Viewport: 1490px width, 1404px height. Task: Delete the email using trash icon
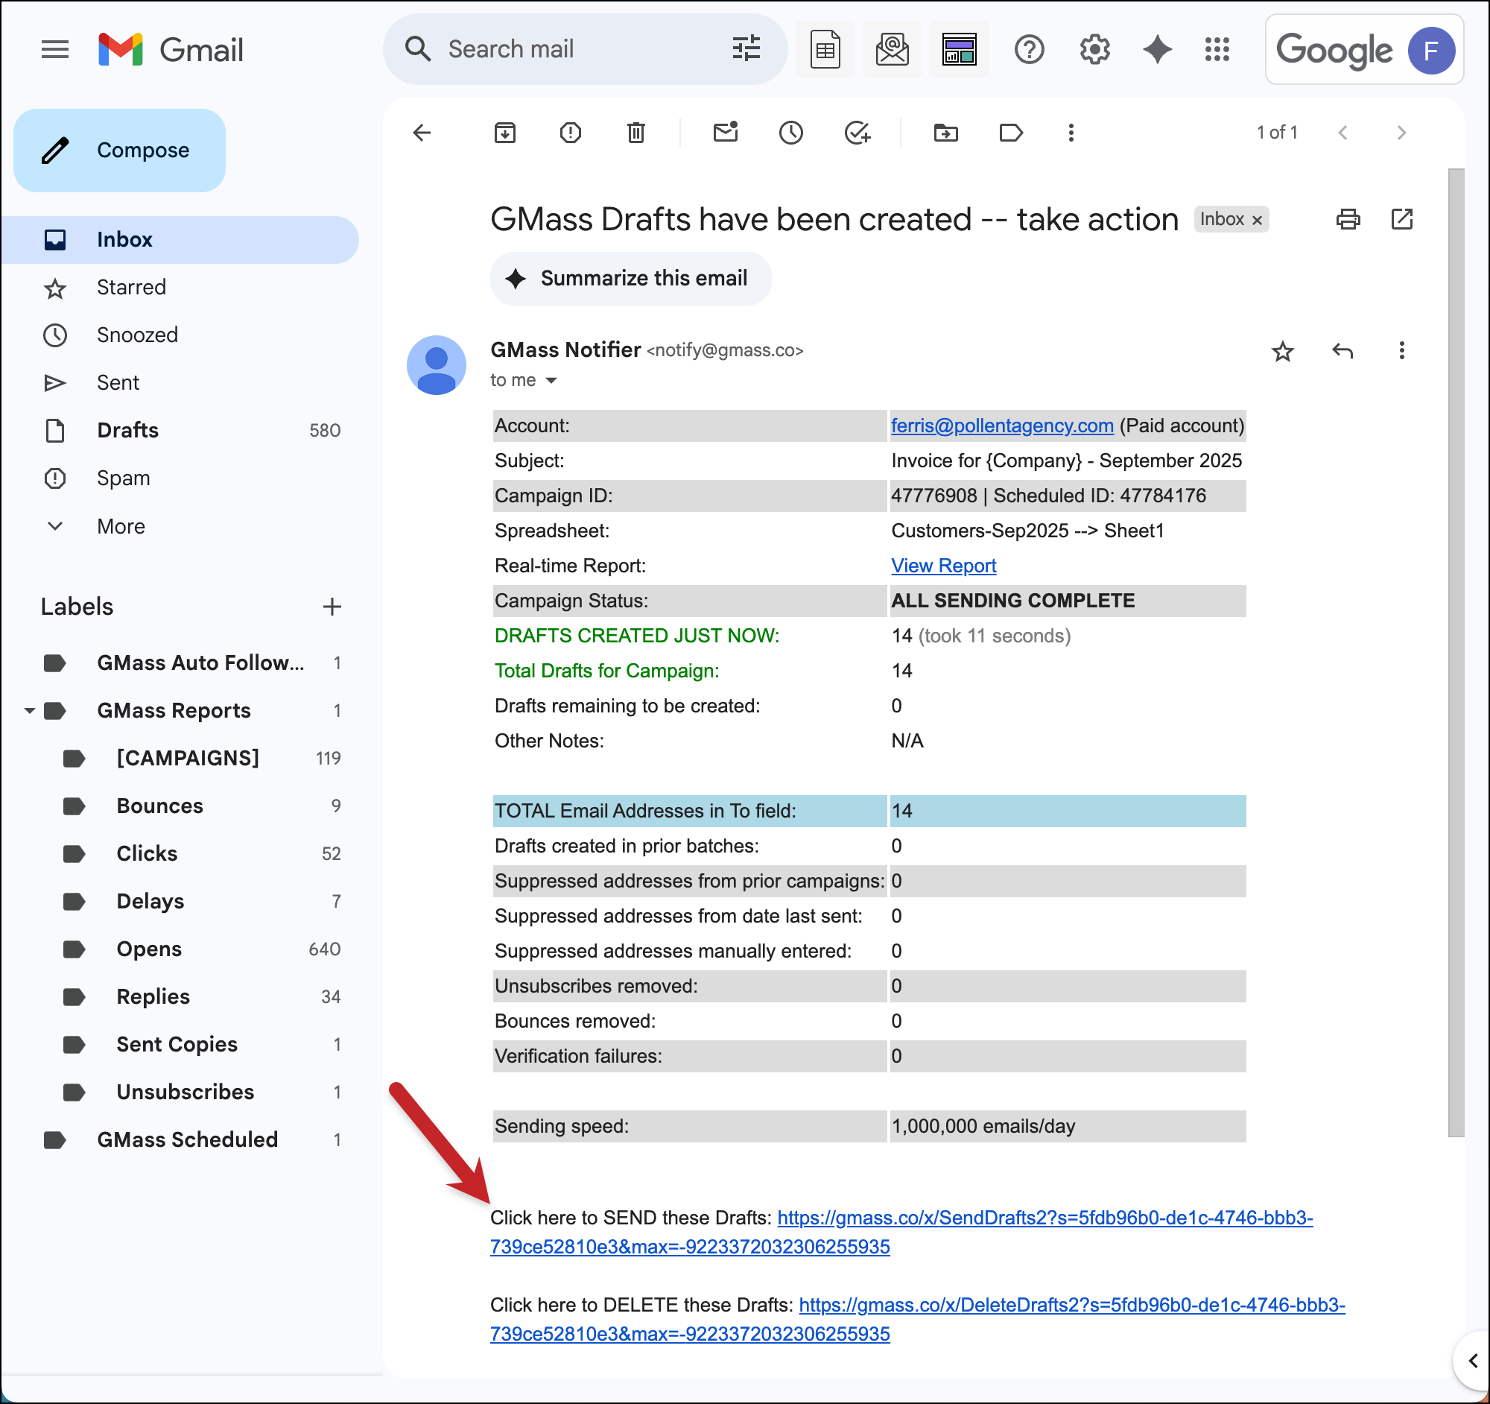click(635, 133)
